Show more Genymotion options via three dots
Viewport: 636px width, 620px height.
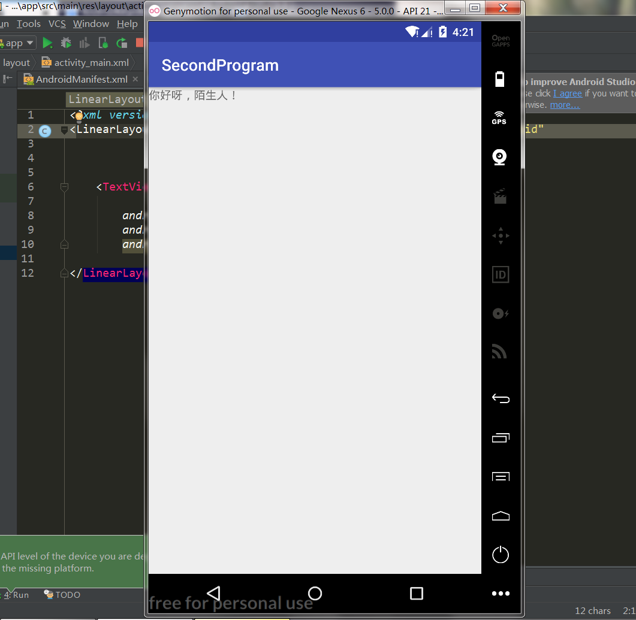[x=501, y=594]
